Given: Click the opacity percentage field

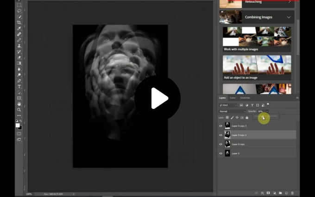Looking at the screenshot, I should [261, 111].
